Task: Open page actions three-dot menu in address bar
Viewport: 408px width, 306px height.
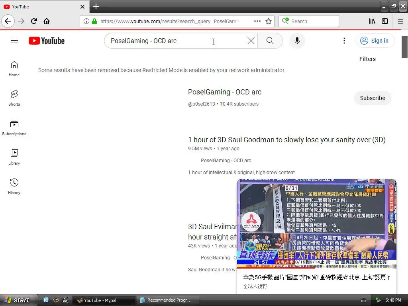Action: coord(257,22)
